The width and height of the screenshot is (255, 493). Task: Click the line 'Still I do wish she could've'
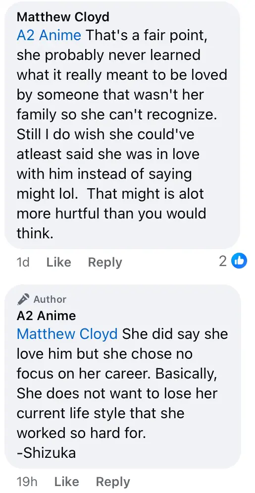pyautogui.click(x=105, y=134)
